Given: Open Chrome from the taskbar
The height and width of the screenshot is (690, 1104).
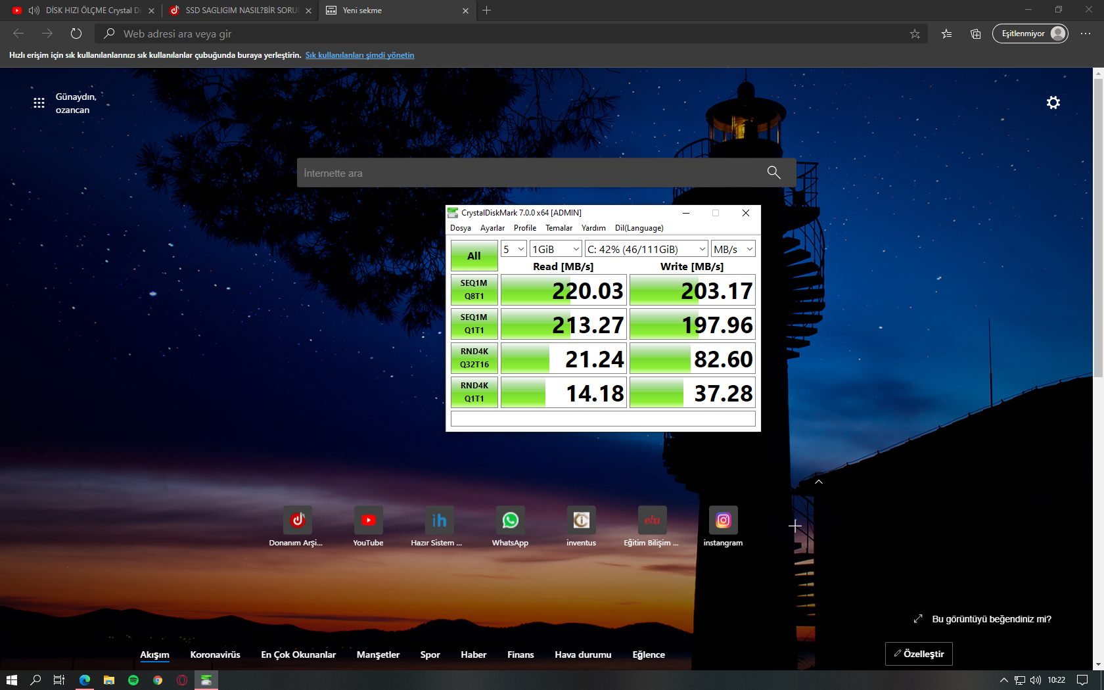Looking at the screenshot, I should (158, 680).
